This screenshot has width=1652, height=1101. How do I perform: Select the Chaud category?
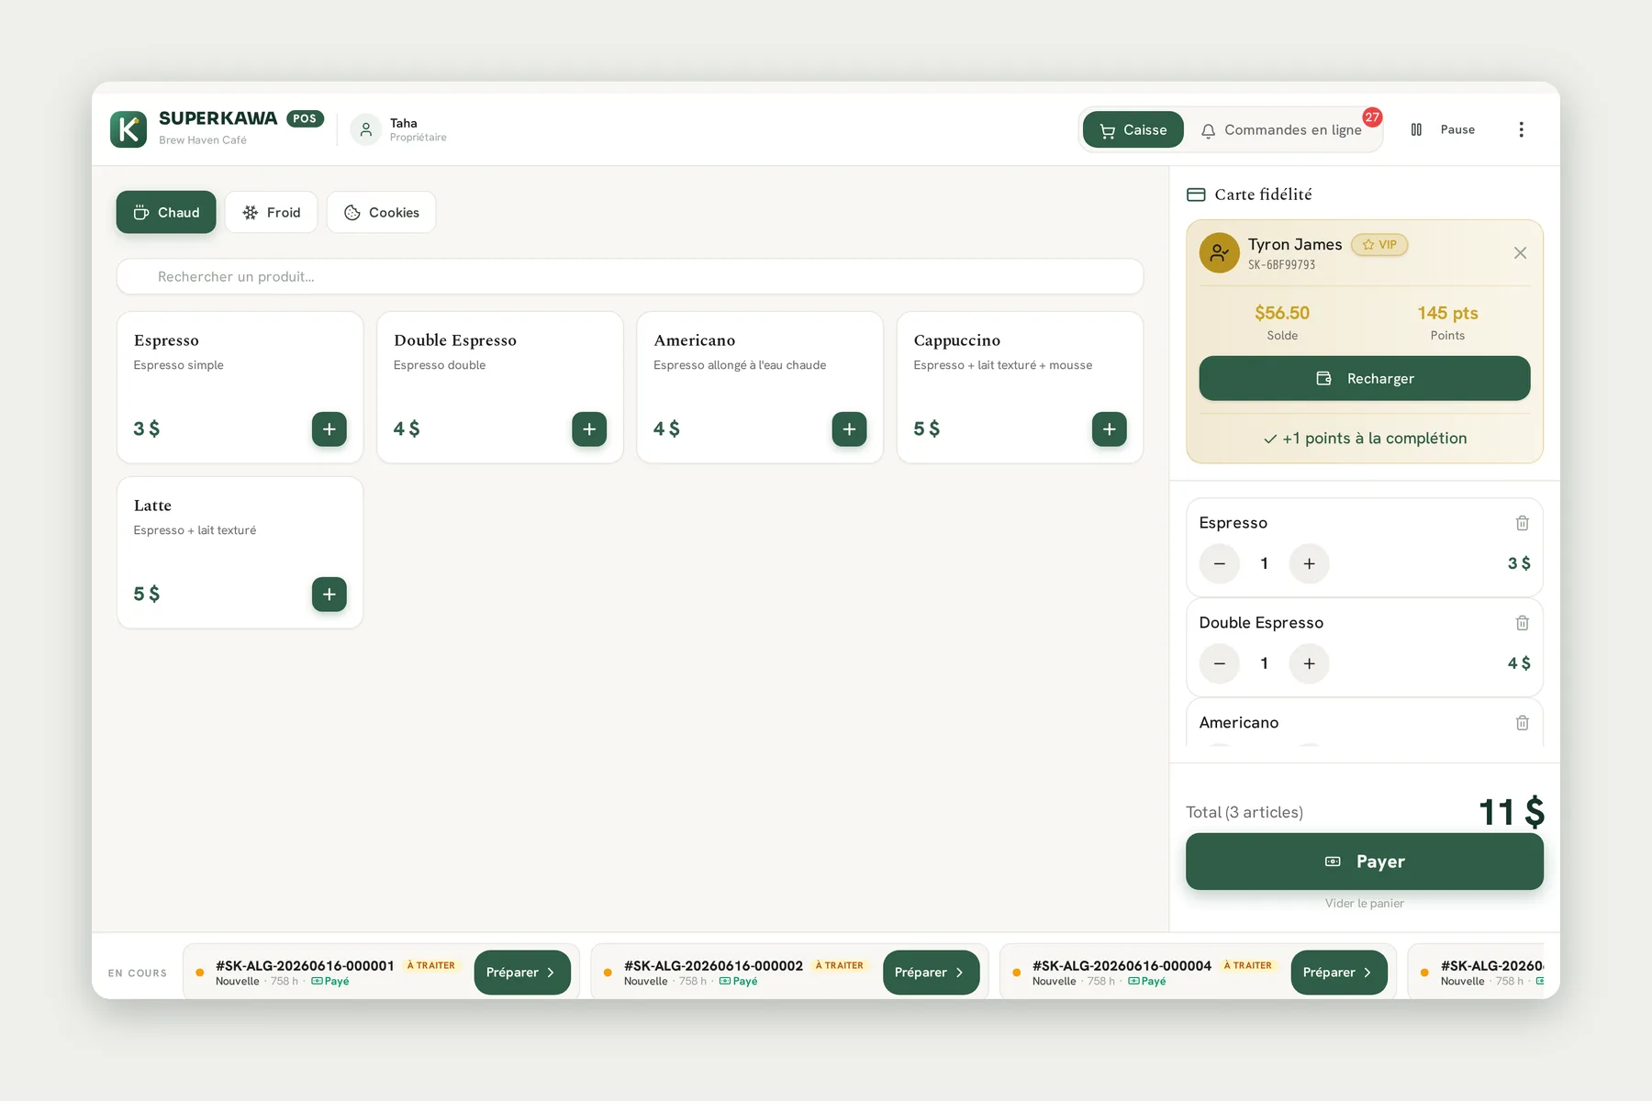pos(166,212)
